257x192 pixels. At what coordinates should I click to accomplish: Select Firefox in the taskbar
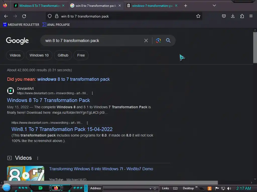tap(56, 188)
